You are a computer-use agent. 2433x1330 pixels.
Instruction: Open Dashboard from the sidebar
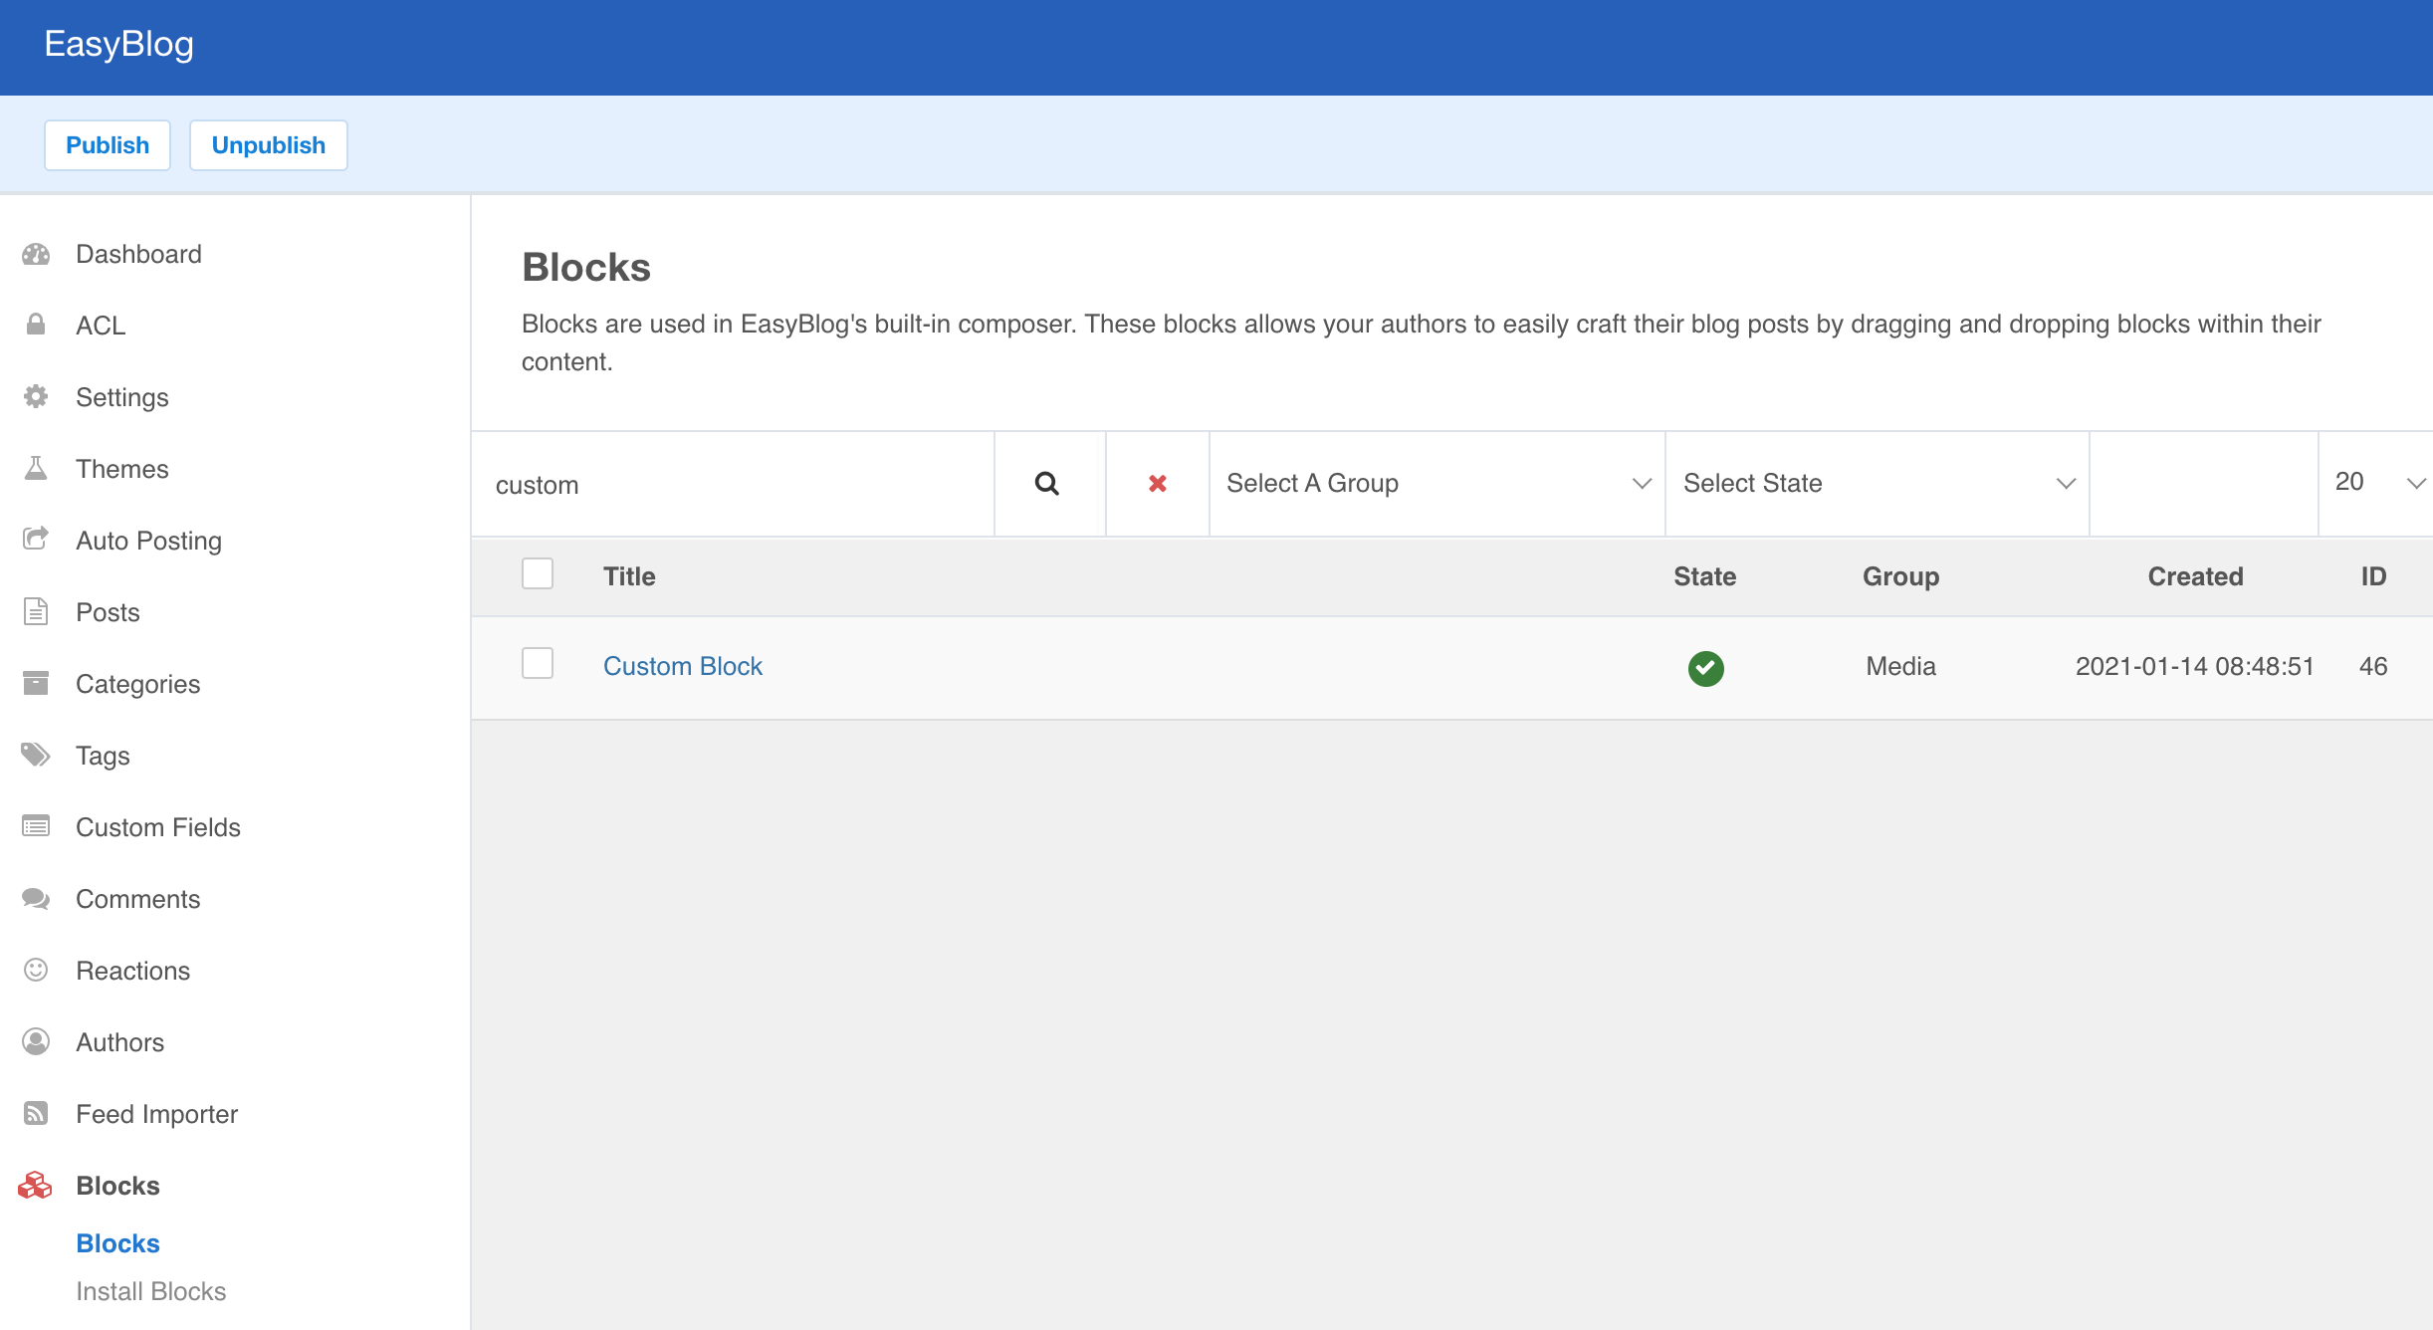tap(138, 254)
